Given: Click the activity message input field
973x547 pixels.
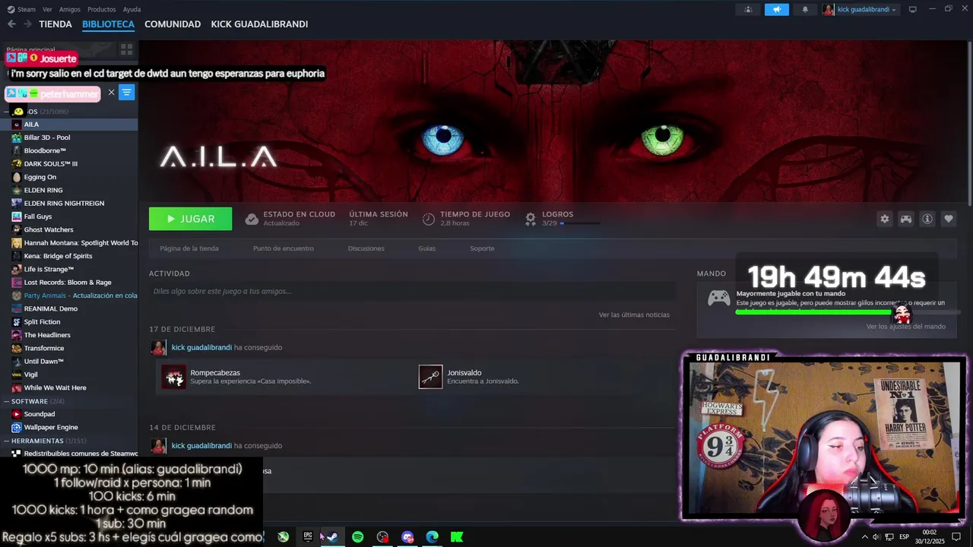Looking at the screenshot, I should point(412,291).
